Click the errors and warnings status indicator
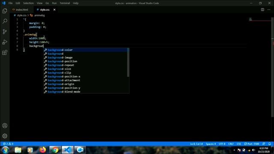 tap(8, 144)
